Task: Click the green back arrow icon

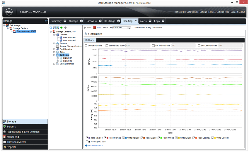Action: [x=62, y=28]
